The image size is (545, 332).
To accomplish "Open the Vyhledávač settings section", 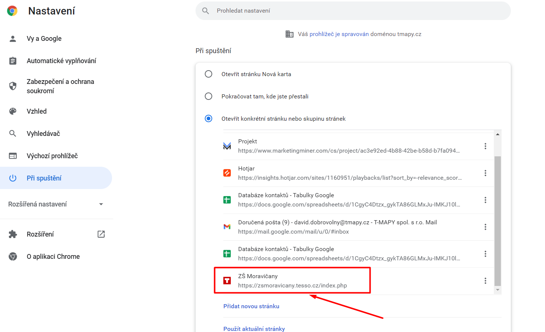I will tap(56, 133).
